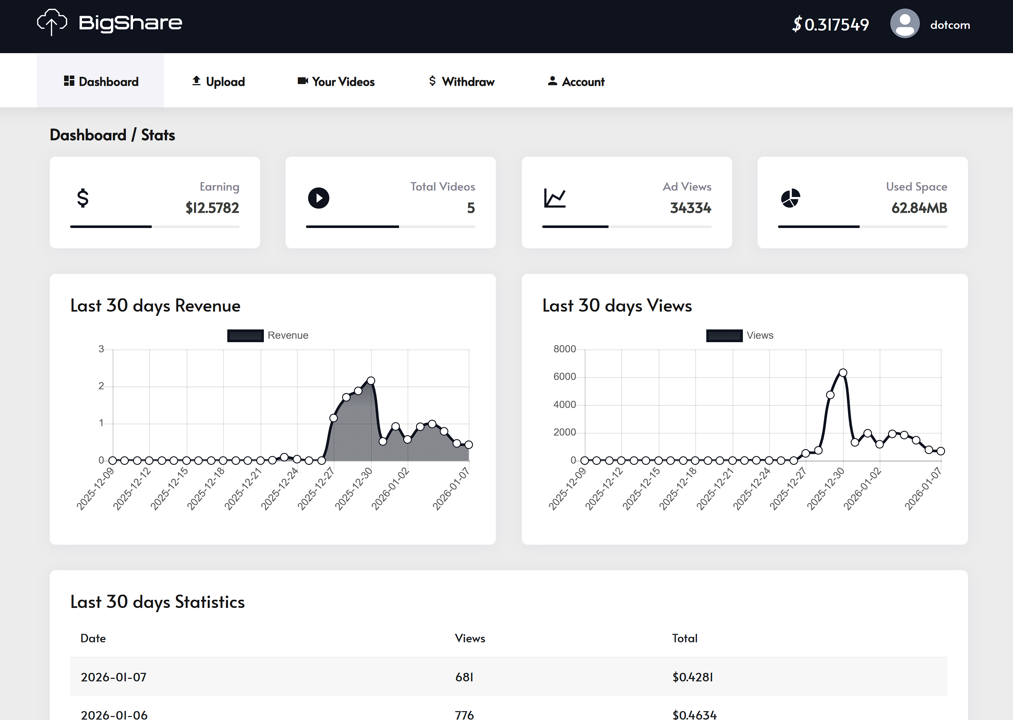Viewport: 1013px width, 720px height.
Task: Click the play icon in Total Videos card
Action: coord(319,198)
